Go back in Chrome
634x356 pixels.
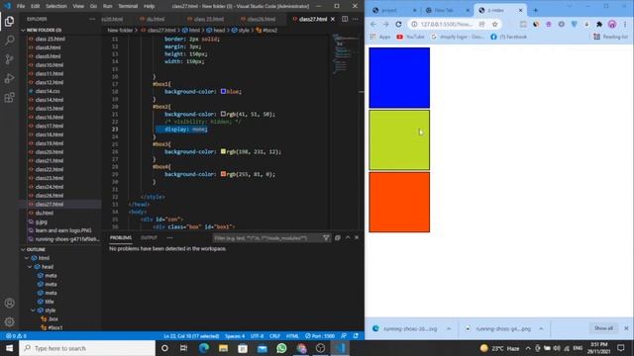(x=373, y=24)
